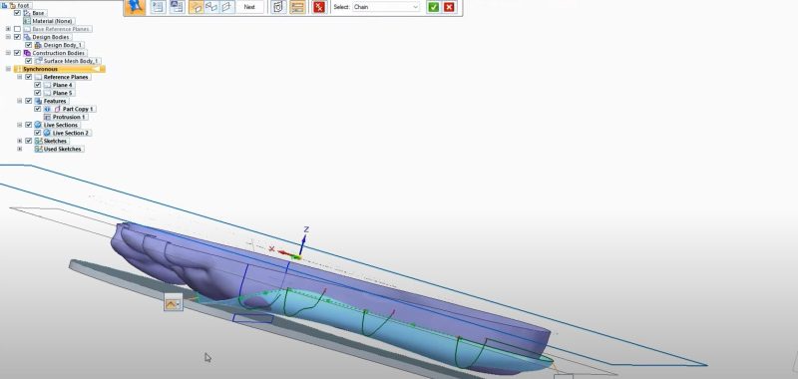798x379 pixels.
Task: Select Protrusion 1 in the feature tree
Action: [x=69, y=117]
